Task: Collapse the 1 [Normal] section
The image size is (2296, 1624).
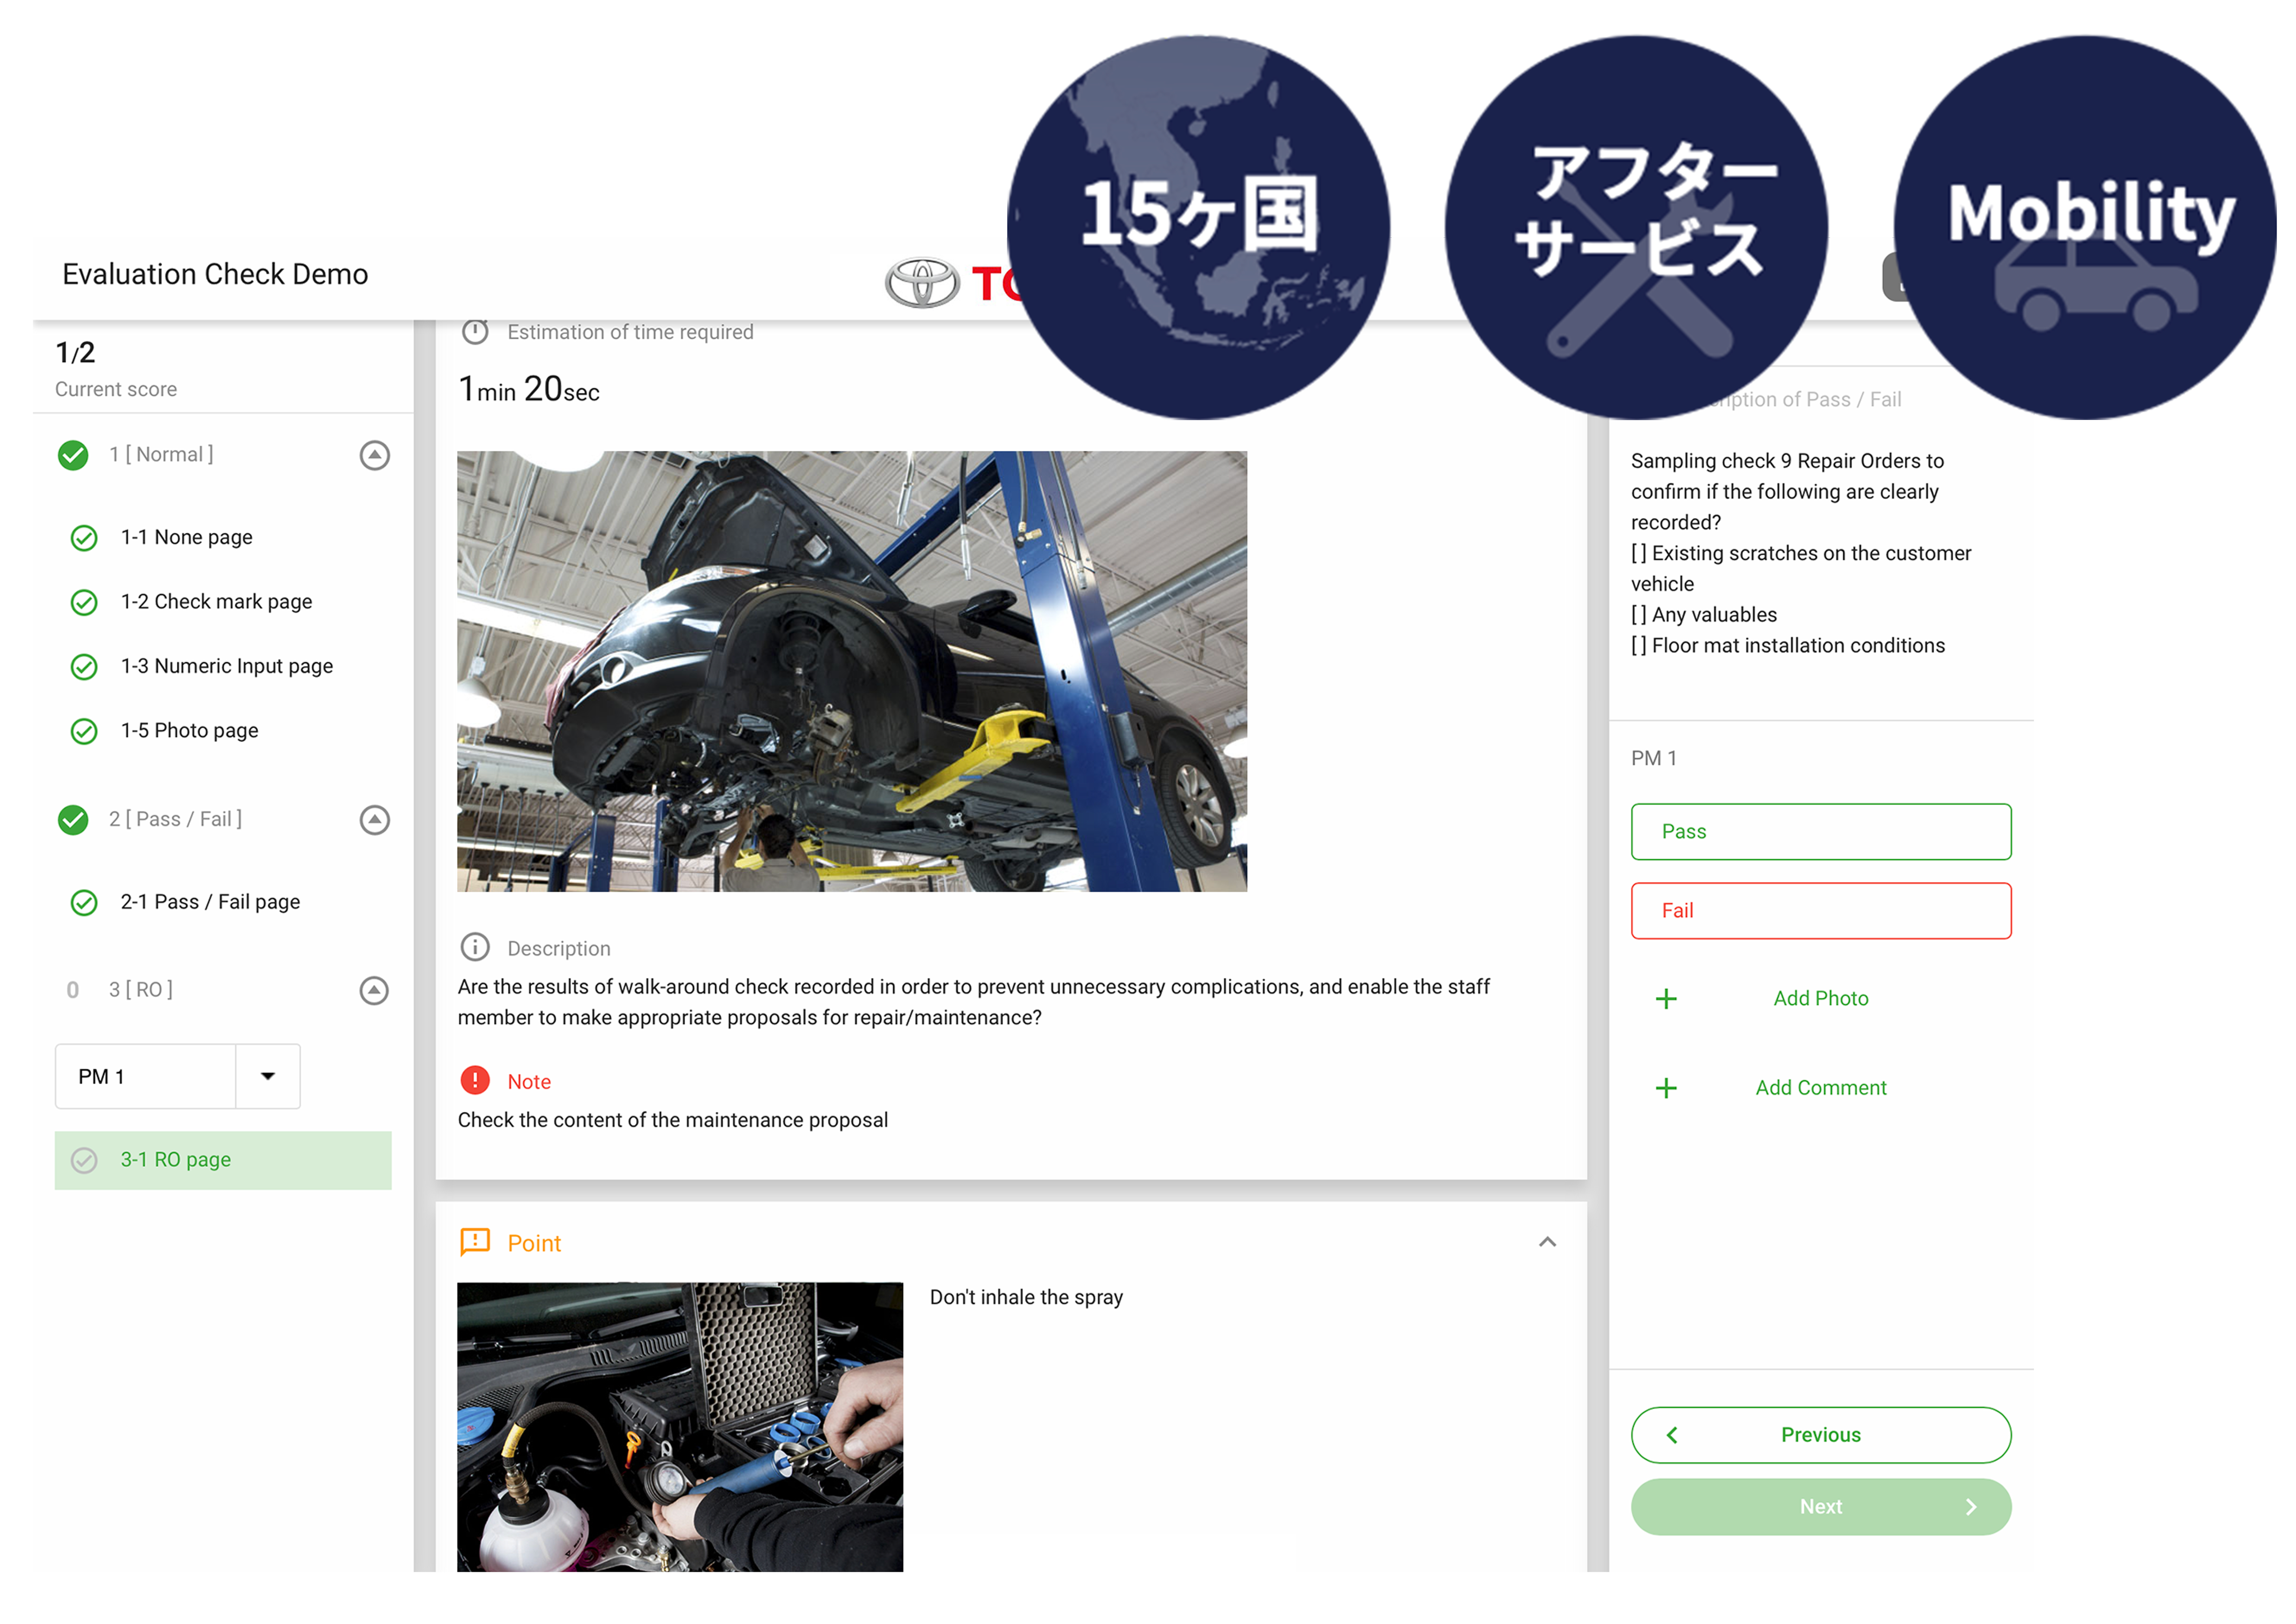Action: pos(375,455)
